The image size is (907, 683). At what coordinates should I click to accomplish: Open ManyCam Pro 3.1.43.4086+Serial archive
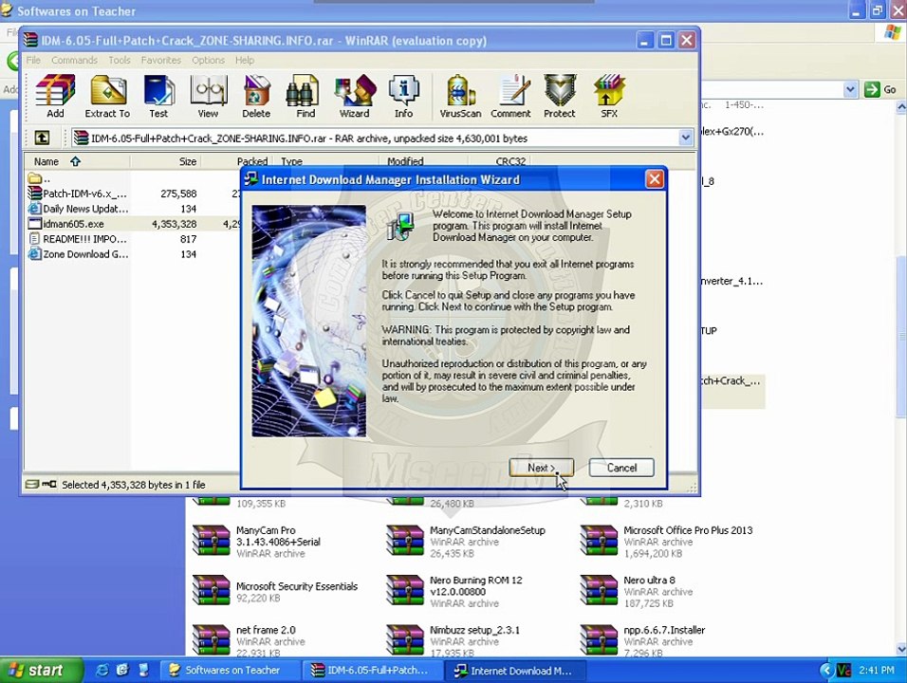(257, 542)
